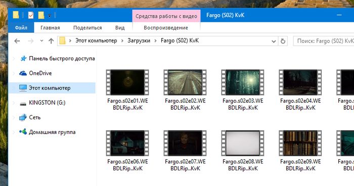Click the network icon for Сеть
Viewport: 354px width, 186px height.
click(23, 118)
